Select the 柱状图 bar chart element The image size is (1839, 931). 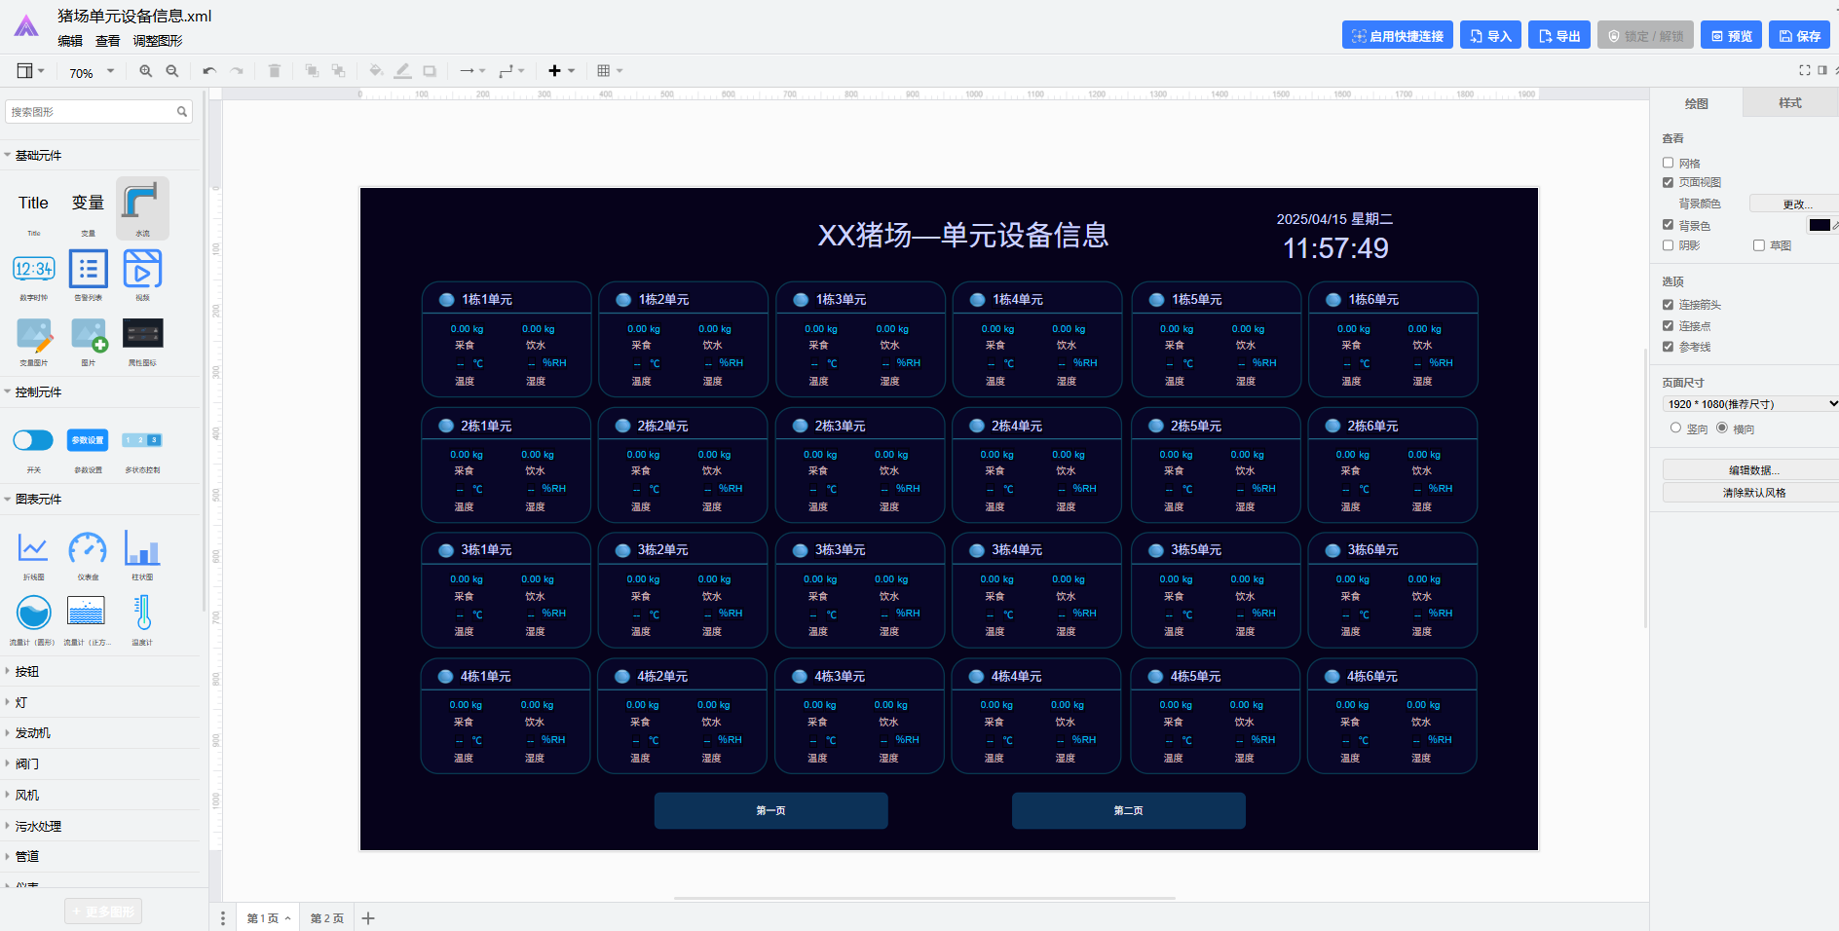pyautogui.click(x=142, y=550)
